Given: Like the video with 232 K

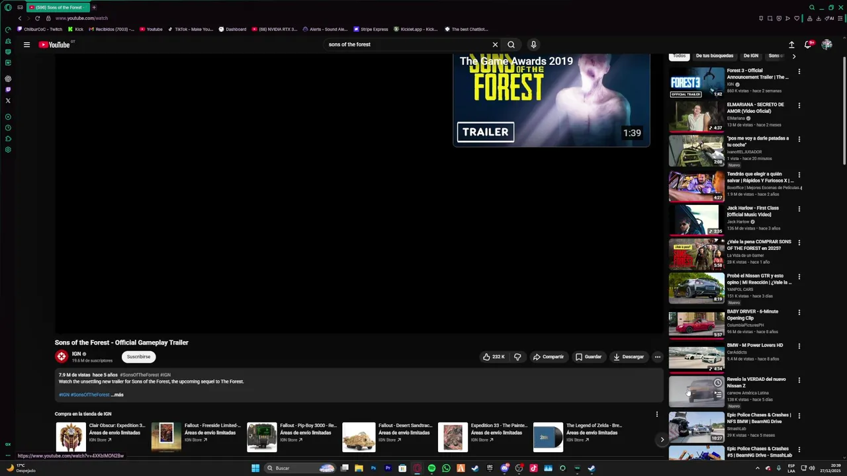Looking at the screenshot, I should pyautogui.click(x=494, y=356).
